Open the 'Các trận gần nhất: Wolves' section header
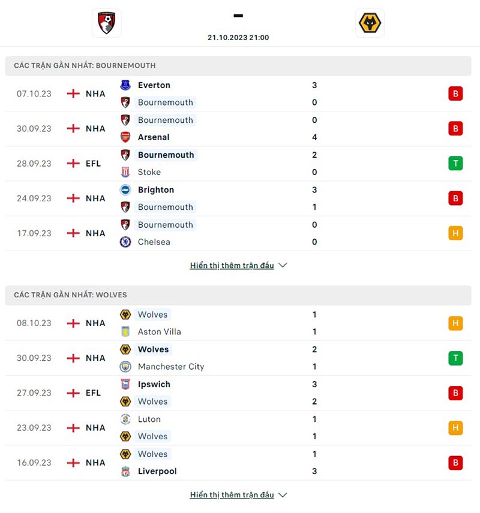Viewport: 480px width, 513px height. [70, 295]
